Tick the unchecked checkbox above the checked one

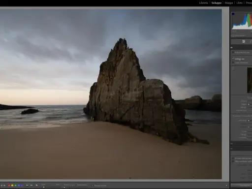(x=233, y=52)
